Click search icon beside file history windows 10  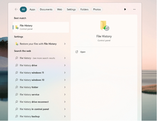coord(17,80)
